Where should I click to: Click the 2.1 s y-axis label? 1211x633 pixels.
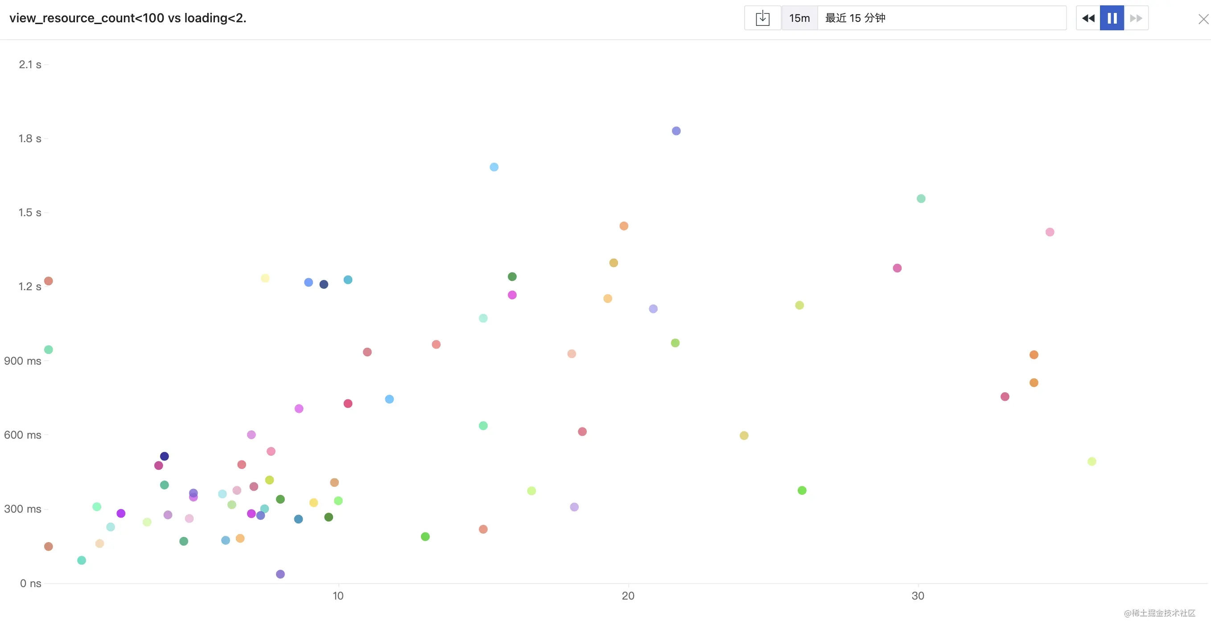click(30, 65)
